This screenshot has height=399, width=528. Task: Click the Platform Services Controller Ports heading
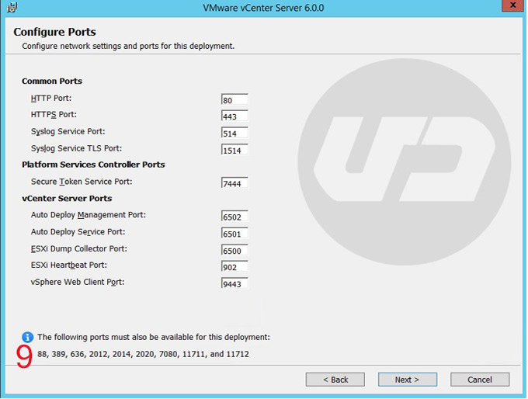pos(93,165)
